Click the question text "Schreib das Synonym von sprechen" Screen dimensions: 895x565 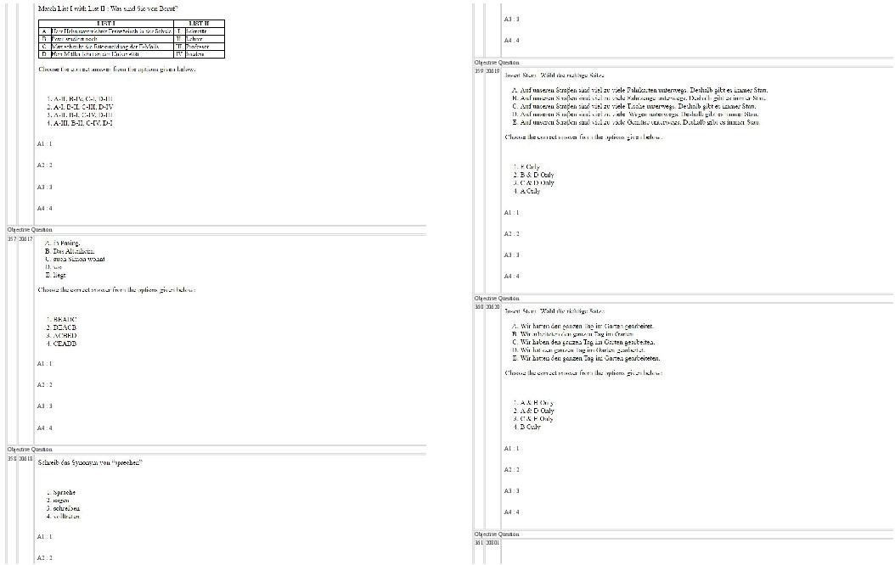point(91,463)
